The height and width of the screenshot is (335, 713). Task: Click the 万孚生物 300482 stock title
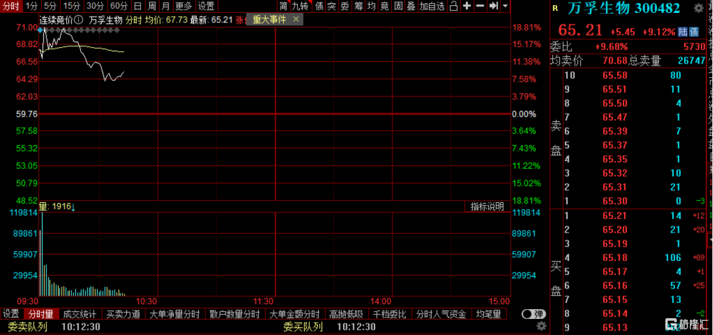point(624,8)
